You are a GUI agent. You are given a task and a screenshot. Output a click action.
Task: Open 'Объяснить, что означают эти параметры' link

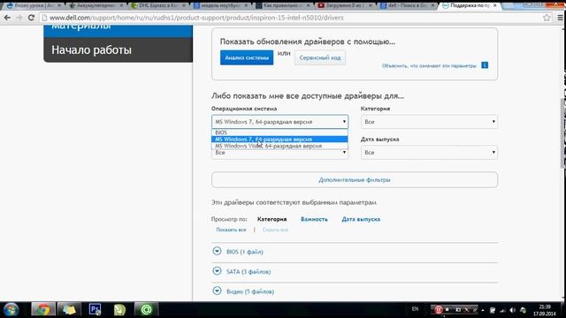pos(429,65)
